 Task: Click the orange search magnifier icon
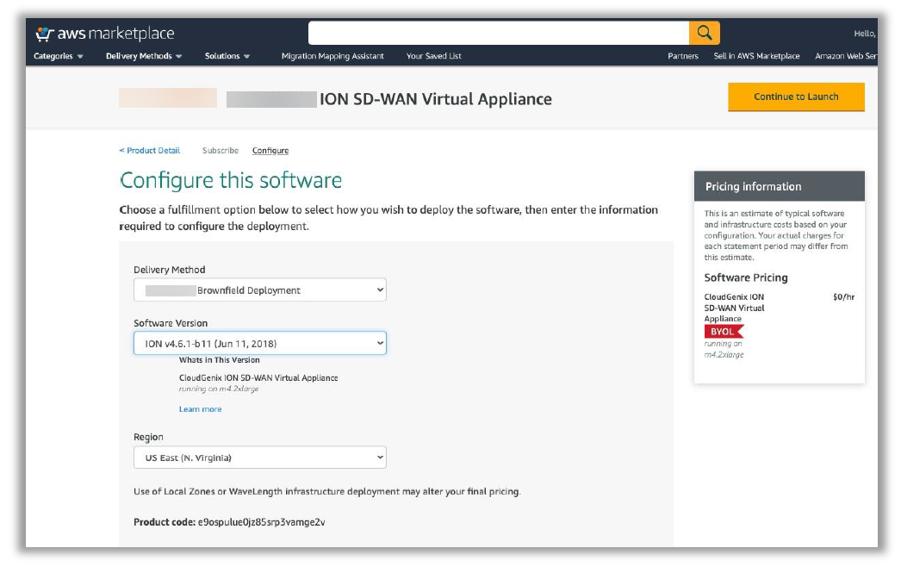tap(704, 34)
